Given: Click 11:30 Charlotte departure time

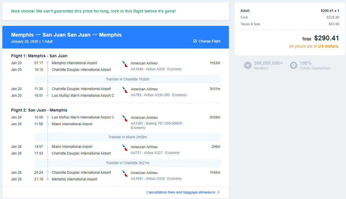Looking at the screenshot, I should [x=39, y=89].
